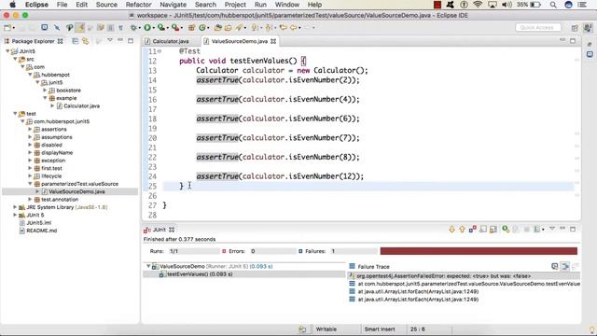This screenshot has height=336, width=597.
Task: Click the Test Run History icon
Action: (x=537, y=230)
